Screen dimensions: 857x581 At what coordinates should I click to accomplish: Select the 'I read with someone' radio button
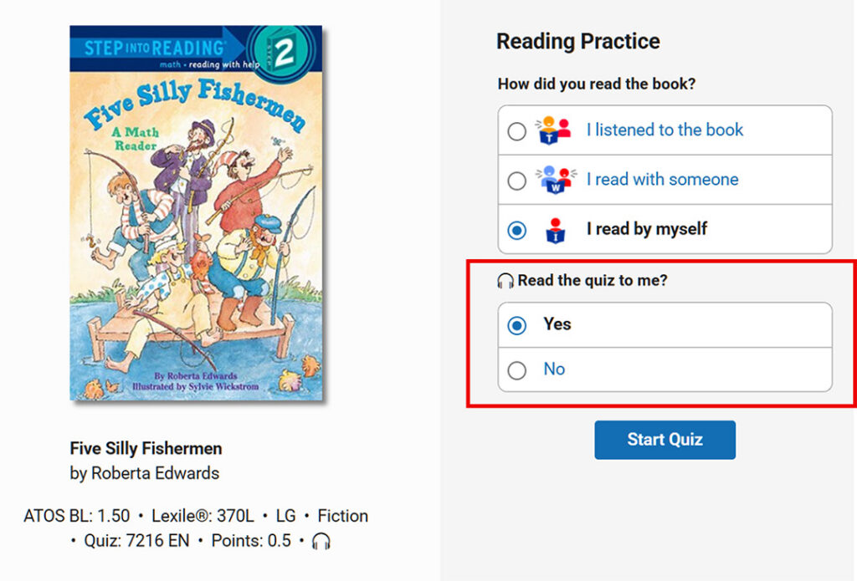point(517,181)
